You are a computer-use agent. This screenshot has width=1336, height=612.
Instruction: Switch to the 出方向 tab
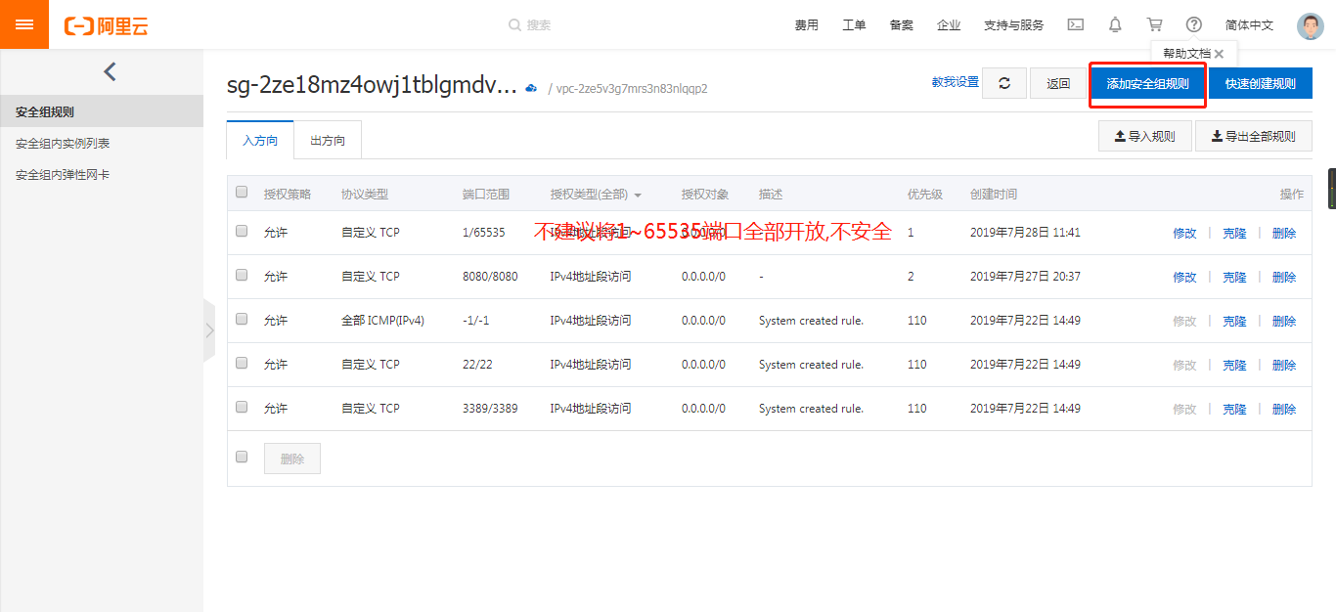328,140
